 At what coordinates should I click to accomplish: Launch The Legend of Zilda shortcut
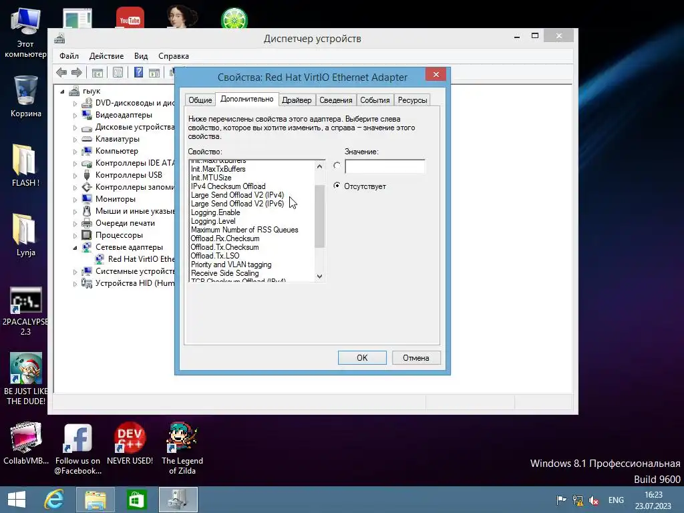pos(182,449)
